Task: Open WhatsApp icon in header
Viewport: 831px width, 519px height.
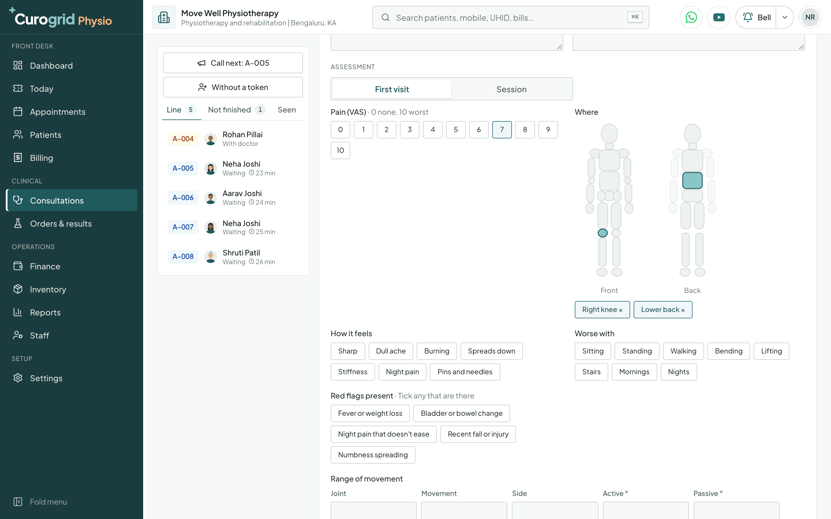Action: click(x=691, y=17)
